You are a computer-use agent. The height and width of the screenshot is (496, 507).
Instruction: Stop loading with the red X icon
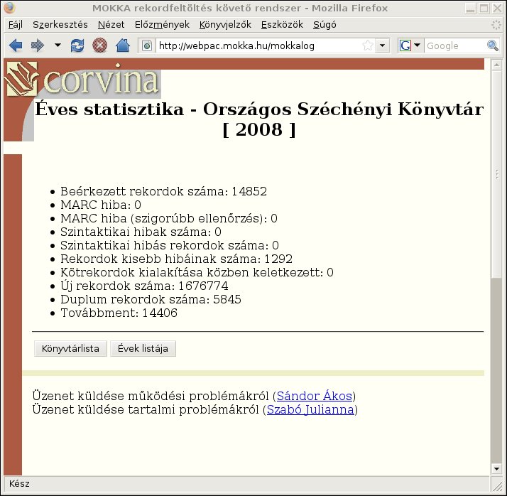pos(99,45)
